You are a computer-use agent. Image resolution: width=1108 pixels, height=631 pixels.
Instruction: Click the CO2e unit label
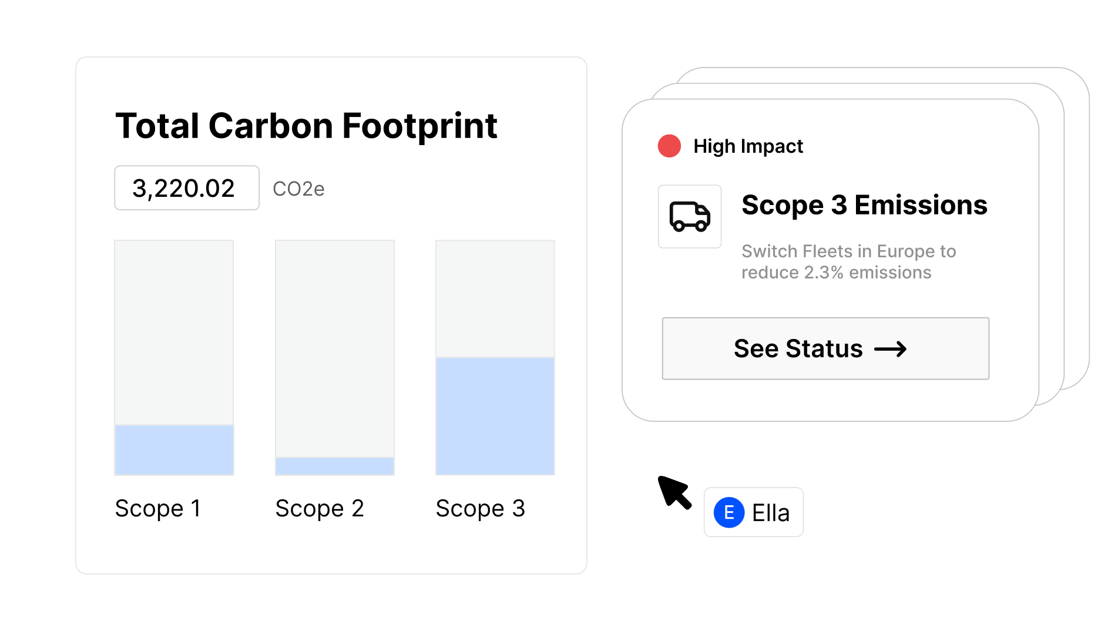(298, 189)
